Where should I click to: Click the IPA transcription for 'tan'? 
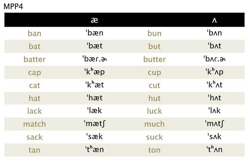(x=94, y=149)
